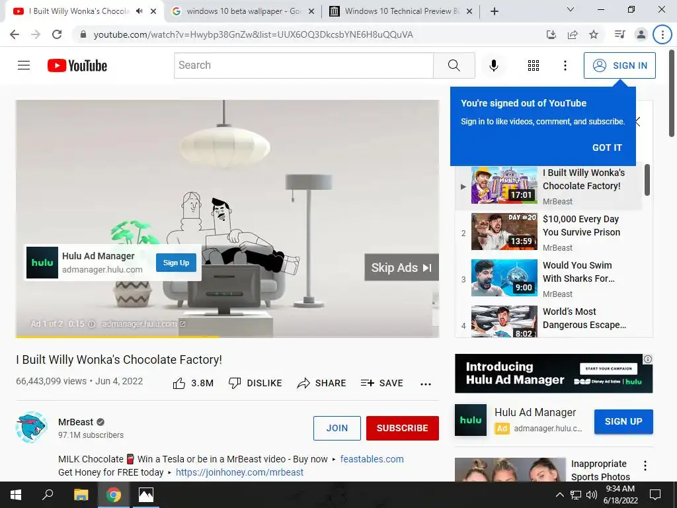This screenshot has height=508, width=677.
Task: Click the JOIN button
Action: tap(337, 428)
